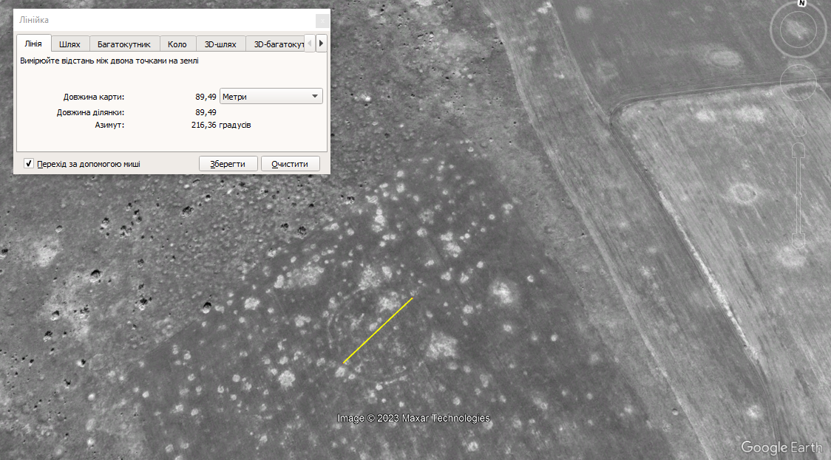Select the Багатокутник tab
The image size is (831, 460).
point(124,44)
